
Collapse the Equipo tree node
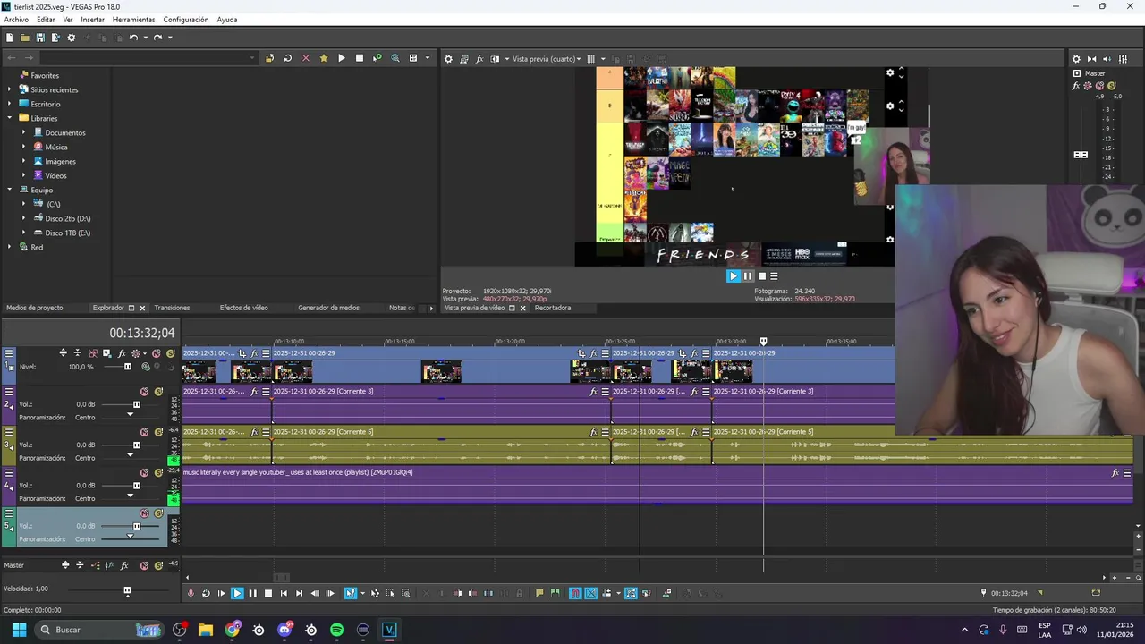click(10, 190)
